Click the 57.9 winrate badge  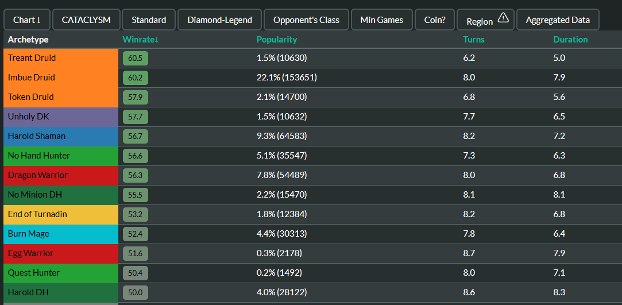click(136, 97)
